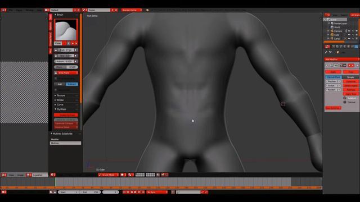This screenshot has height=202, width=360.
Task: Add a new screen layout with plus icon
Action: click(75, 10)
